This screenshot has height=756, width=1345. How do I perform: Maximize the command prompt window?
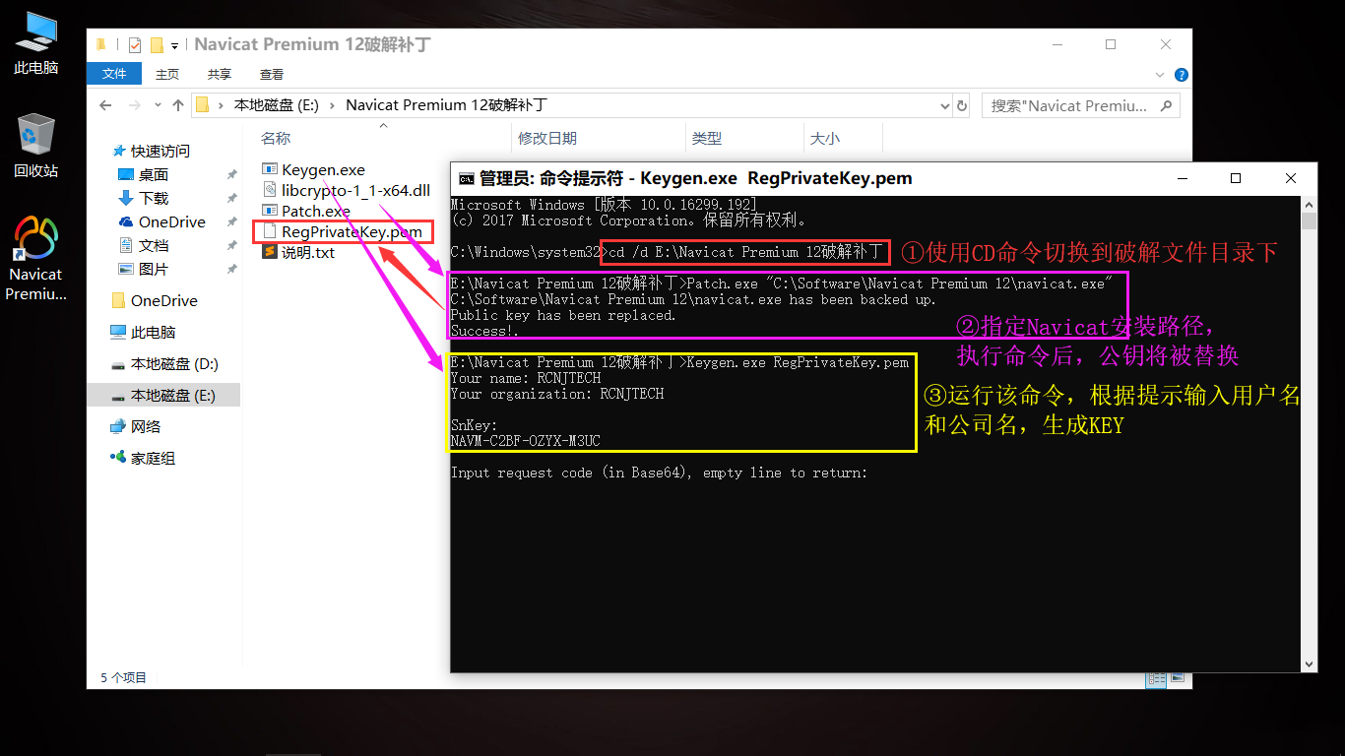[x=1236, y=178]
